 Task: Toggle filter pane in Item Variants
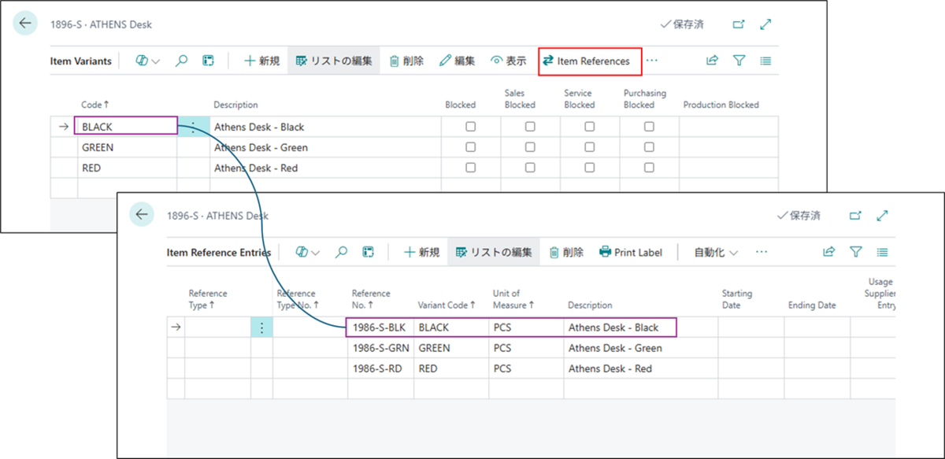[739, 61]
